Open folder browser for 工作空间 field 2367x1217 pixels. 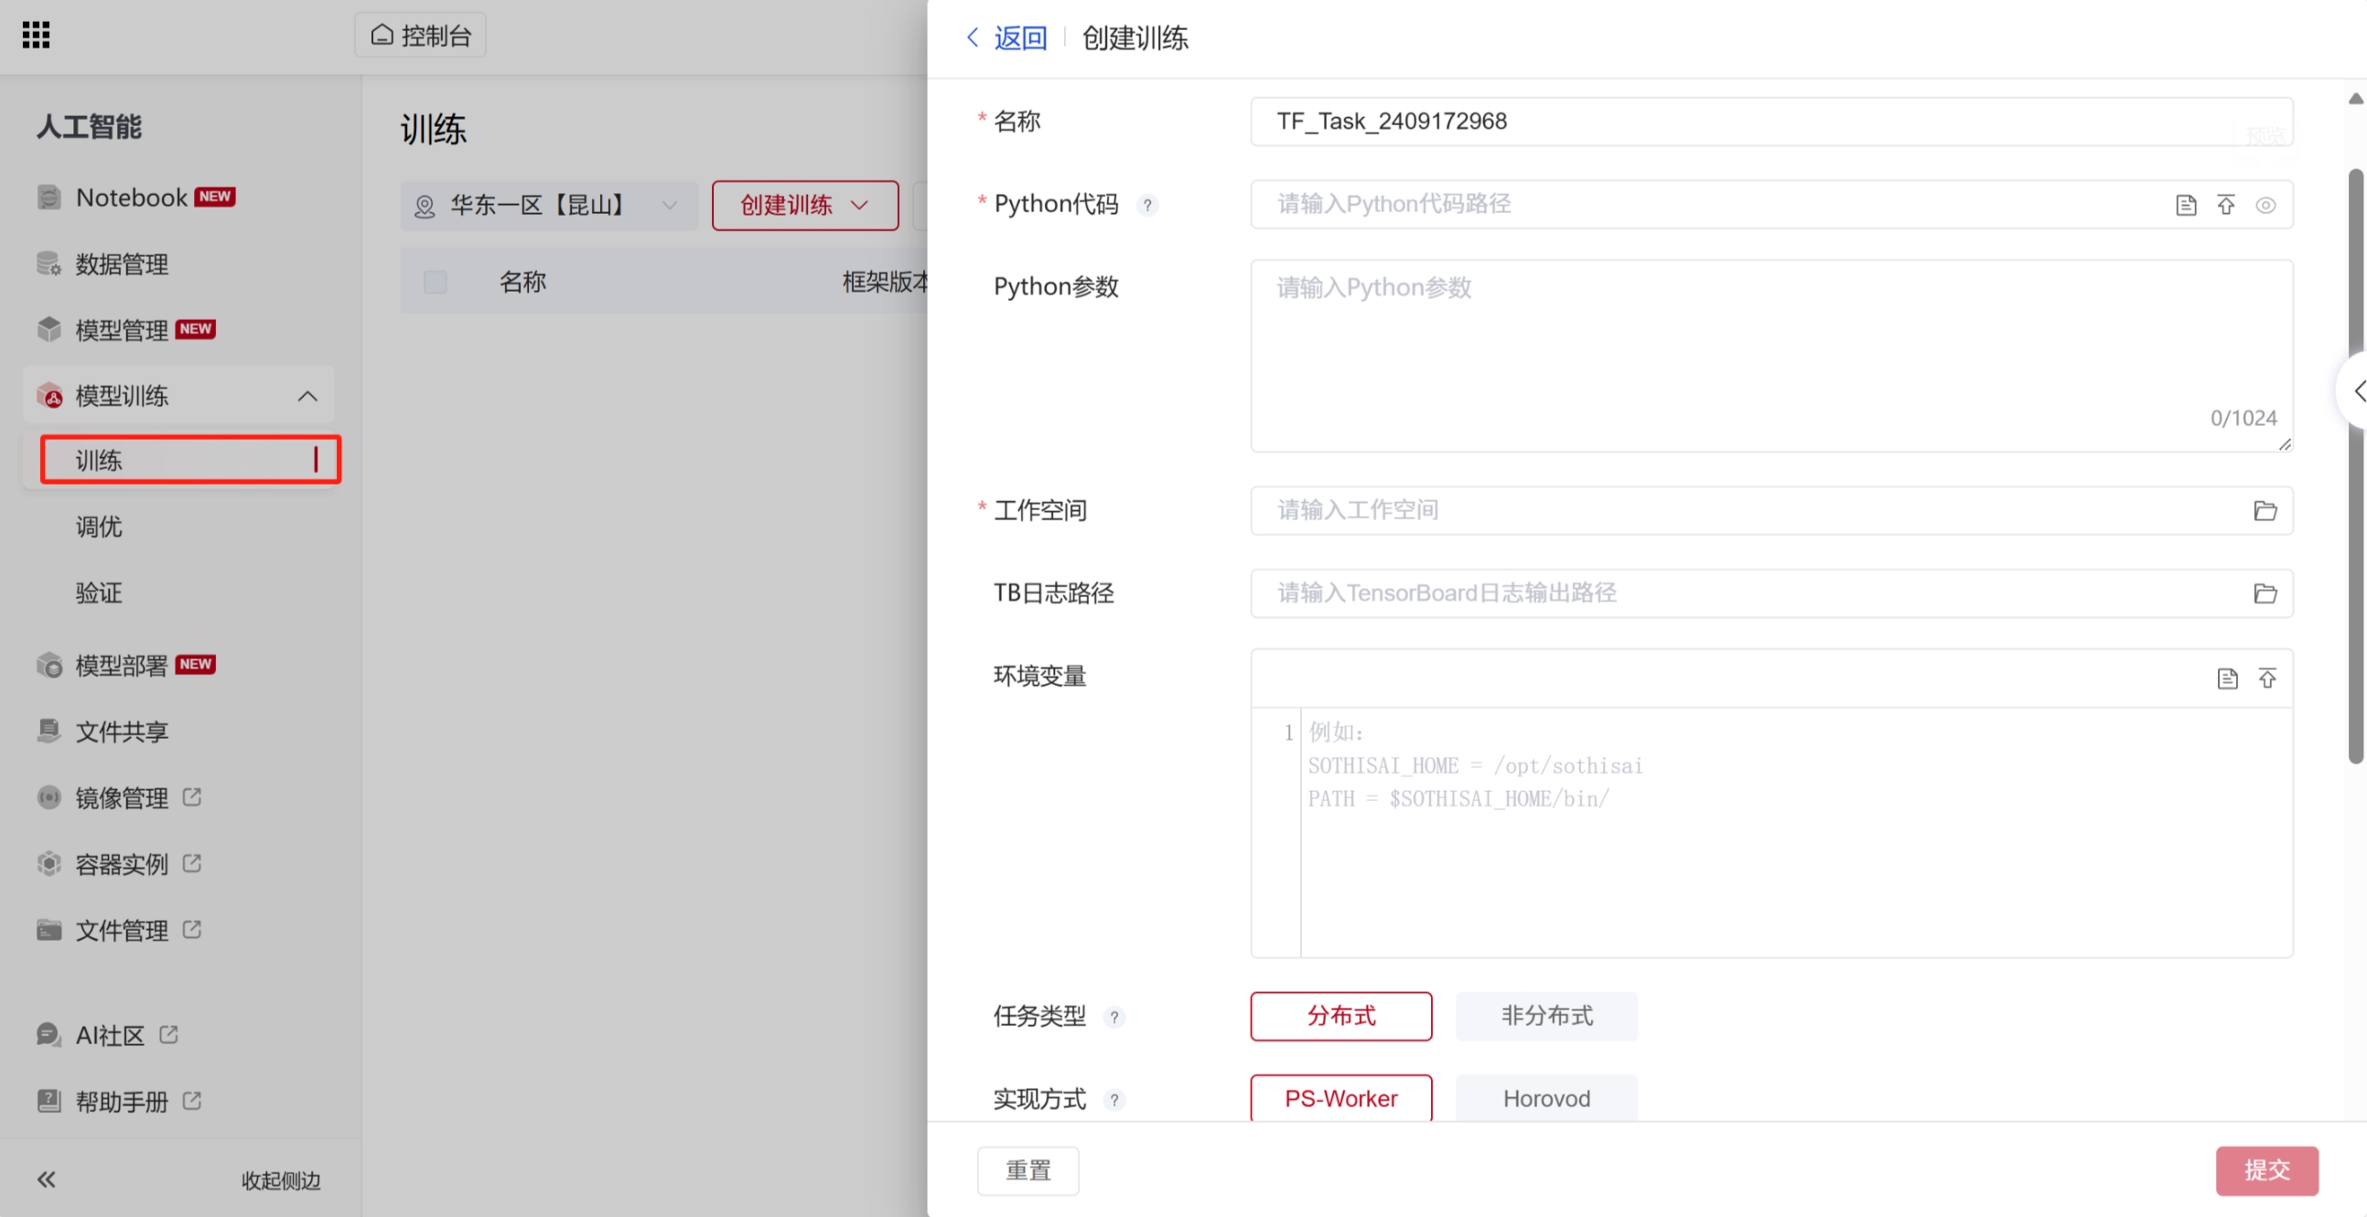point(2265,511)
